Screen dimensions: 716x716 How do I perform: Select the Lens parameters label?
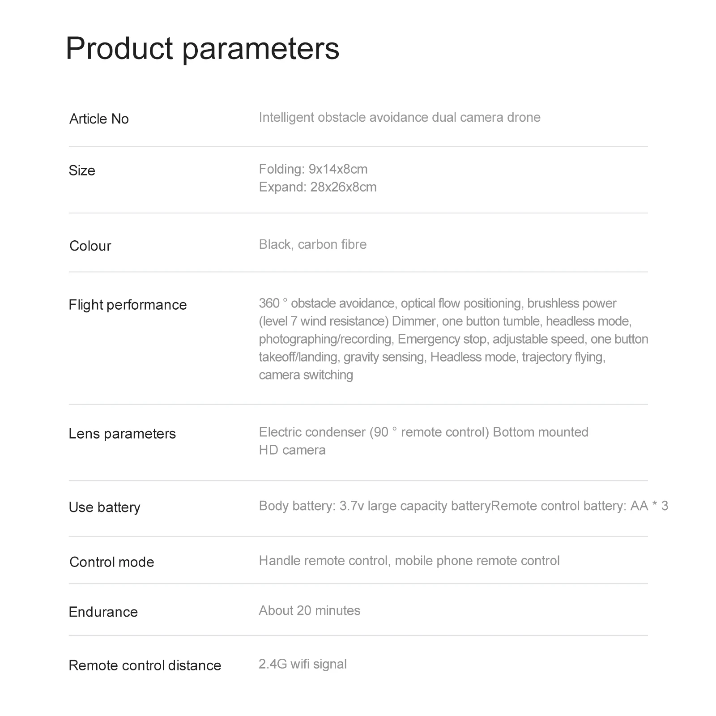122,434
